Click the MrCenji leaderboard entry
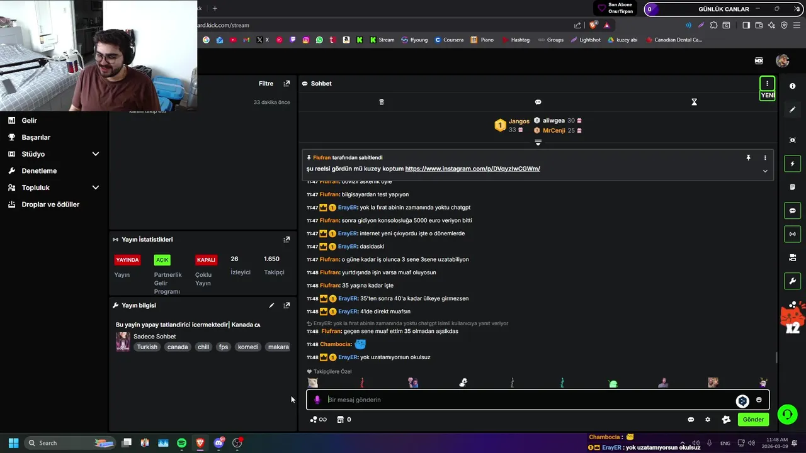The width and height of the screenshot is (806, 453). pos(558,130)
